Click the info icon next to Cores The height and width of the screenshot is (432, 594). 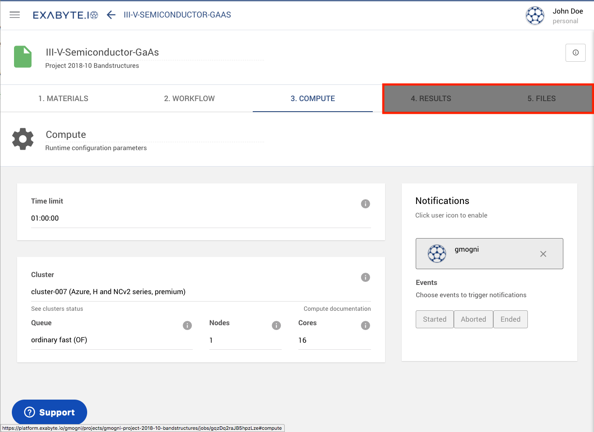click(365, 325)
